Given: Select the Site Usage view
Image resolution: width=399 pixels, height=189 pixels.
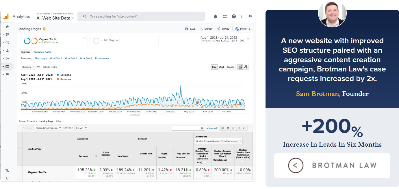Looking at the screenshot, I should point(41,58).
